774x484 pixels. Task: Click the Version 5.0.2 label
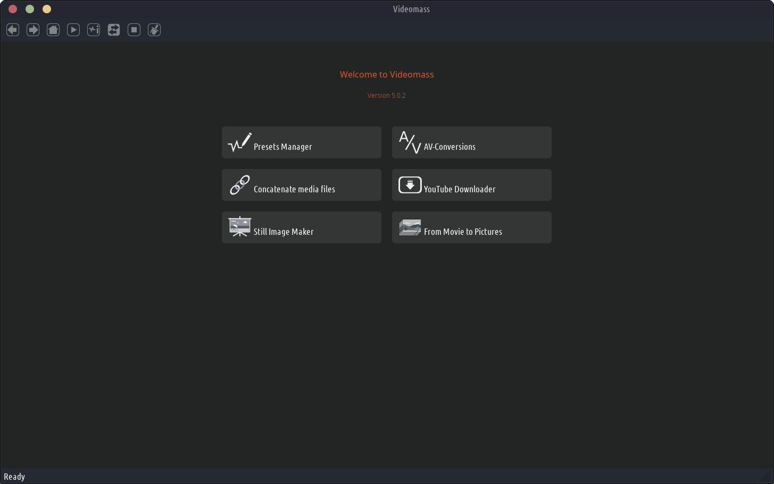pos(386,96)
